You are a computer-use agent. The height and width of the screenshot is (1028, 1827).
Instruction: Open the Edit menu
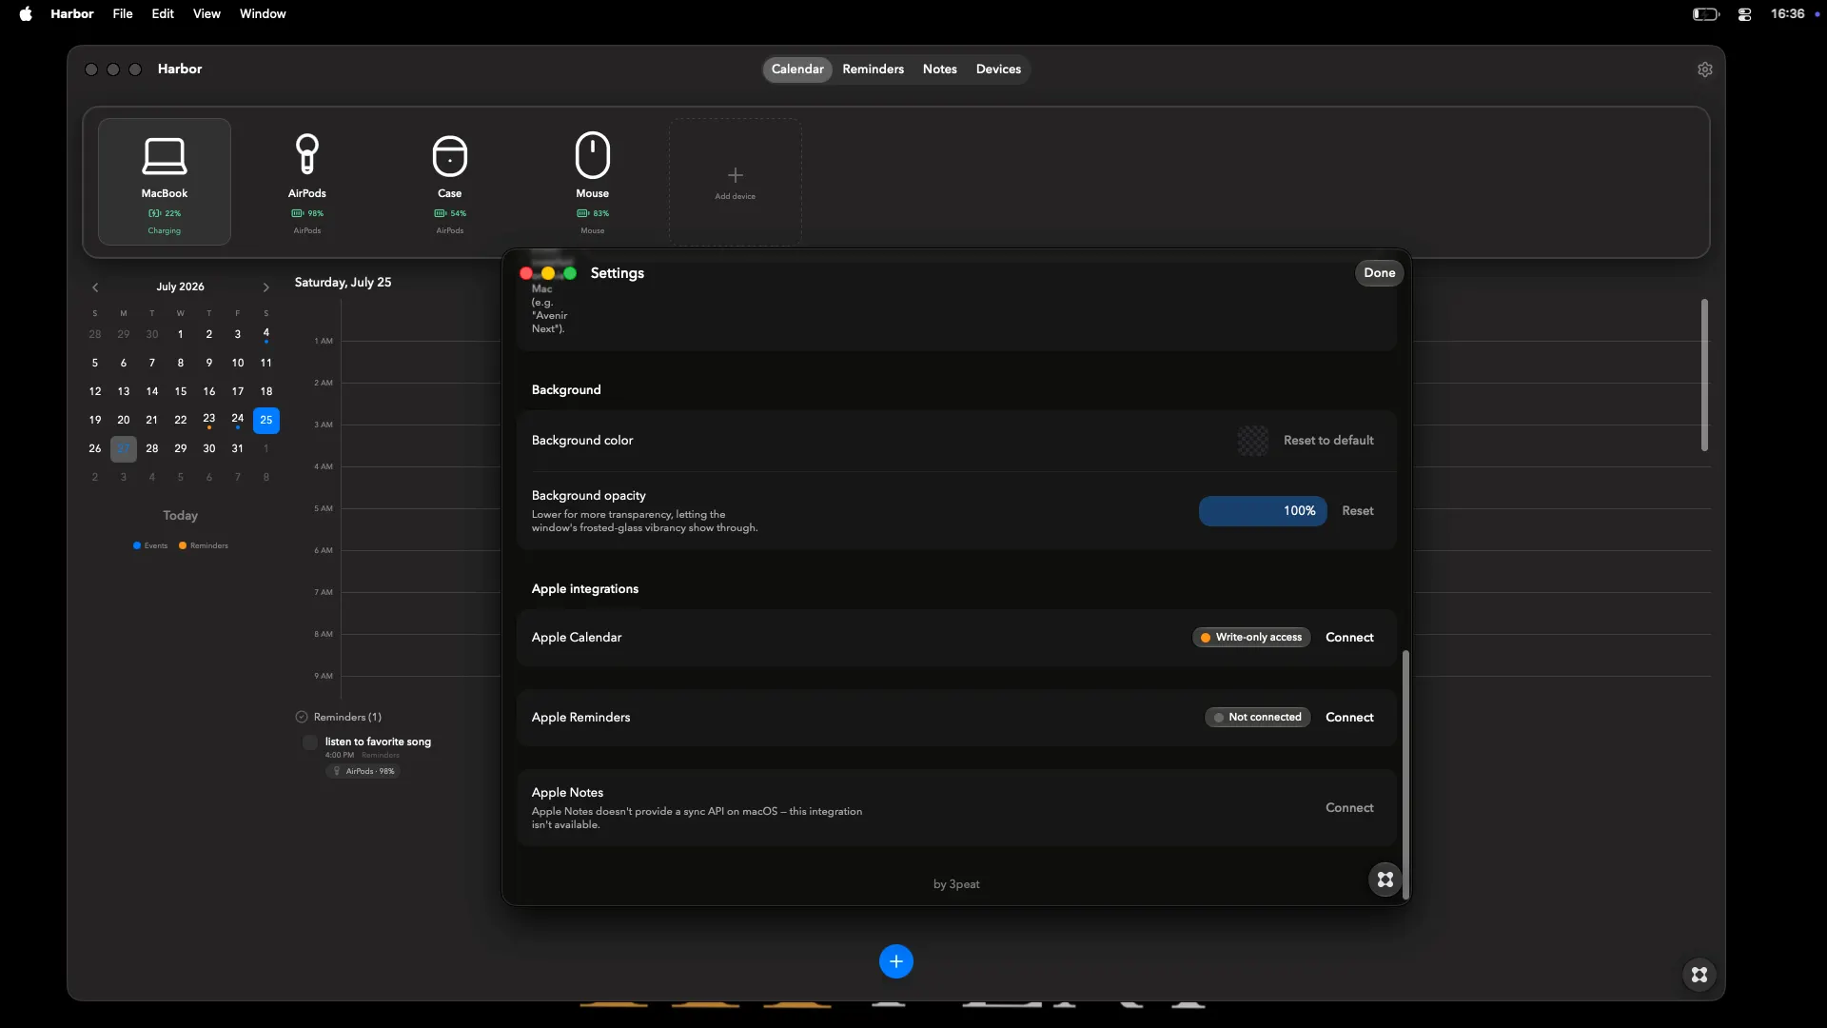pyautogui.click(x=163, y=13)
